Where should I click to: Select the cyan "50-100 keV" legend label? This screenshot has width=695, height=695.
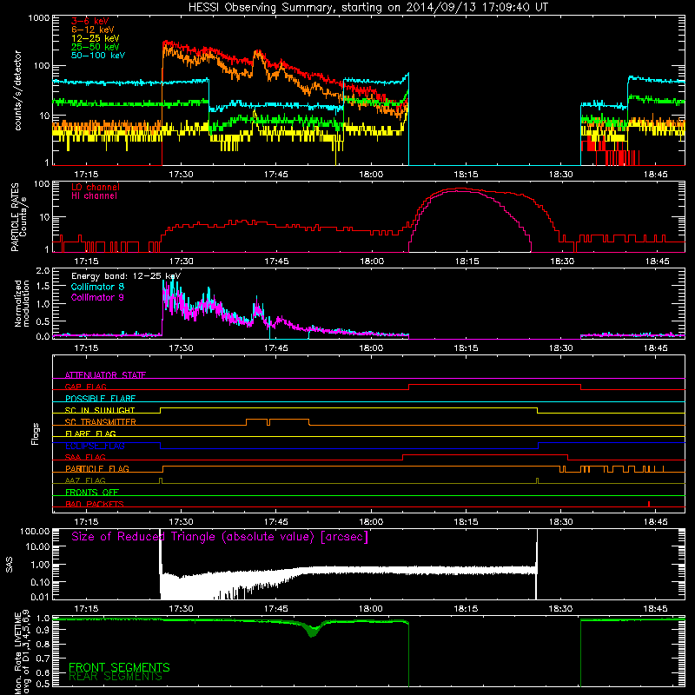[x=98, y=56]
